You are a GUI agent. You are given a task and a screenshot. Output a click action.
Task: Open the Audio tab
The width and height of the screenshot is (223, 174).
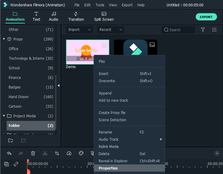53,17
